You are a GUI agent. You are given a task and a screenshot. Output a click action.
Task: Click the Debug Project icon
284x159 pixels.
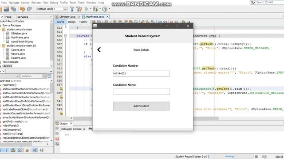95,9
